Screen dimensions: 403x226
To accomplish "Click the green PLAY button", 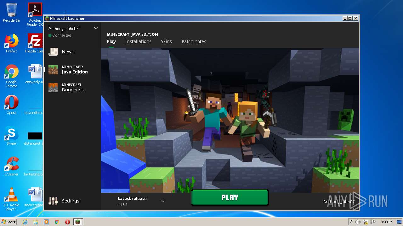I will [230, 197].
